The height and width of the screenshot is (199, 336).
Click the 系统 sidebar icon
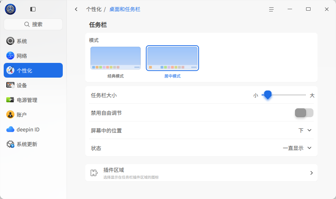pos(10,41)
